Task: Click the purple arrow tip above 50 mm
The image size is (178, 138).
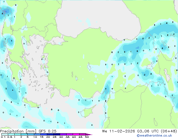Action: click(89, 134)
